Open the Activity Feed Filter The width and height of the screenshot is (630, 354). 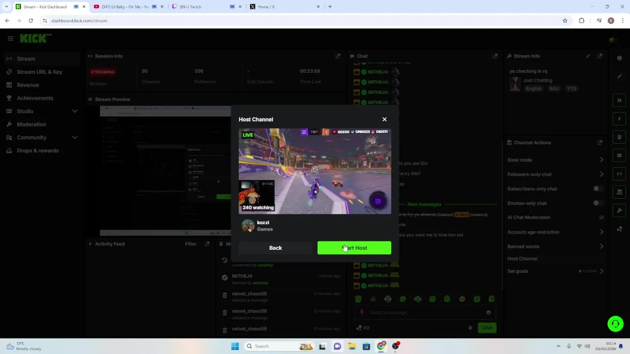tap(190, 244)
